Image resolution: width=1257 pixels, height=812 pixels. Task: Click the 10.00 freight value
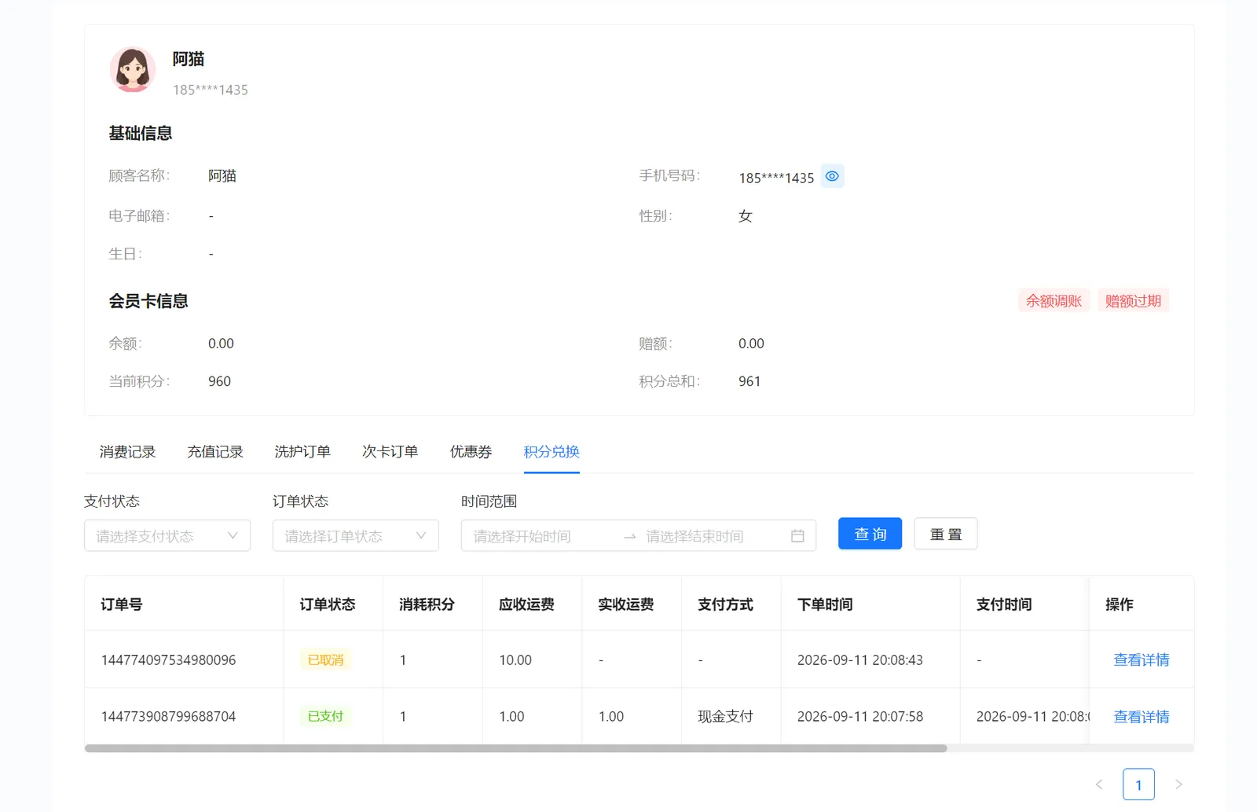pos(515,660)
